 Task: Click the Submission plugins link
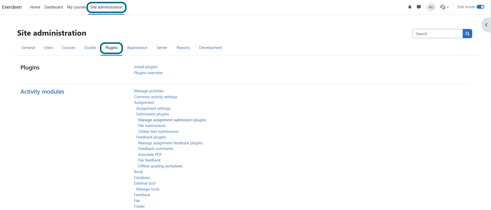click(153, 114)
